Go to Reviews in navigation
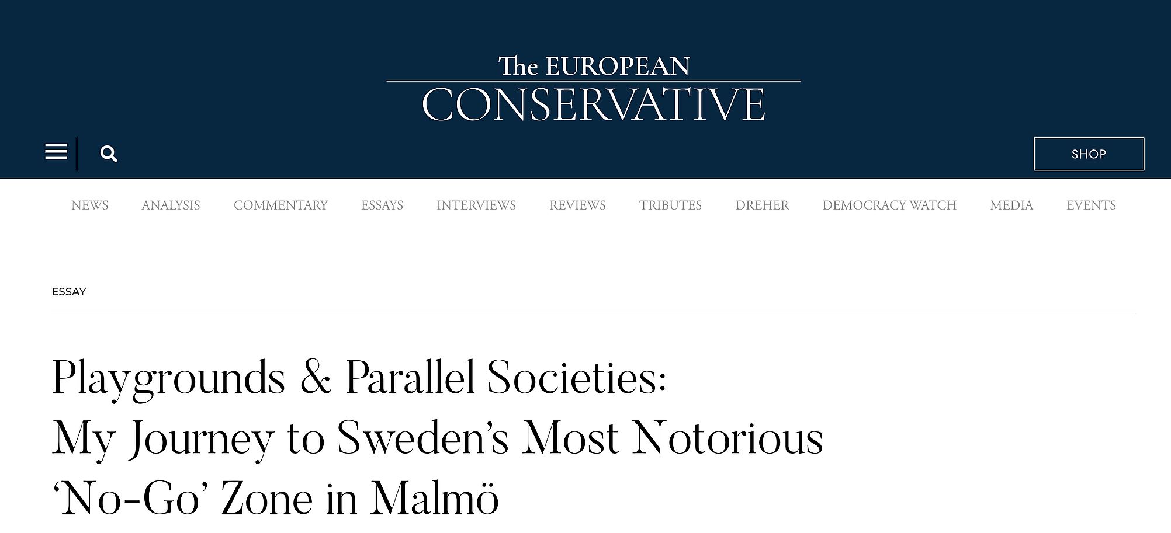This screenshot has width=1171, height=533. [577, 205]
